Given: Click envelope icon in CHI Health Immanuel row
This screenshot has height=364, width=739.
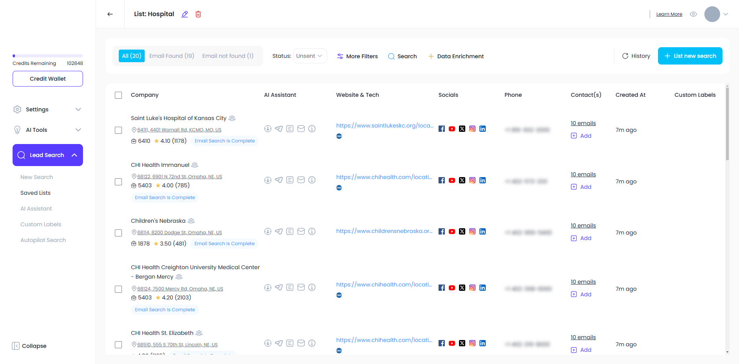Looking at the screenshot, I should pos(301,180).
